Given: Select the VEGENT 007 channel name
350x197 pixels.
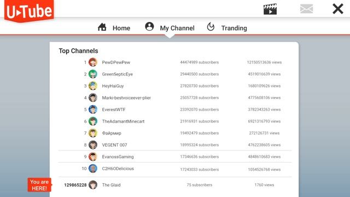Looking at the screenshot, I should click(x=114, y=145).
